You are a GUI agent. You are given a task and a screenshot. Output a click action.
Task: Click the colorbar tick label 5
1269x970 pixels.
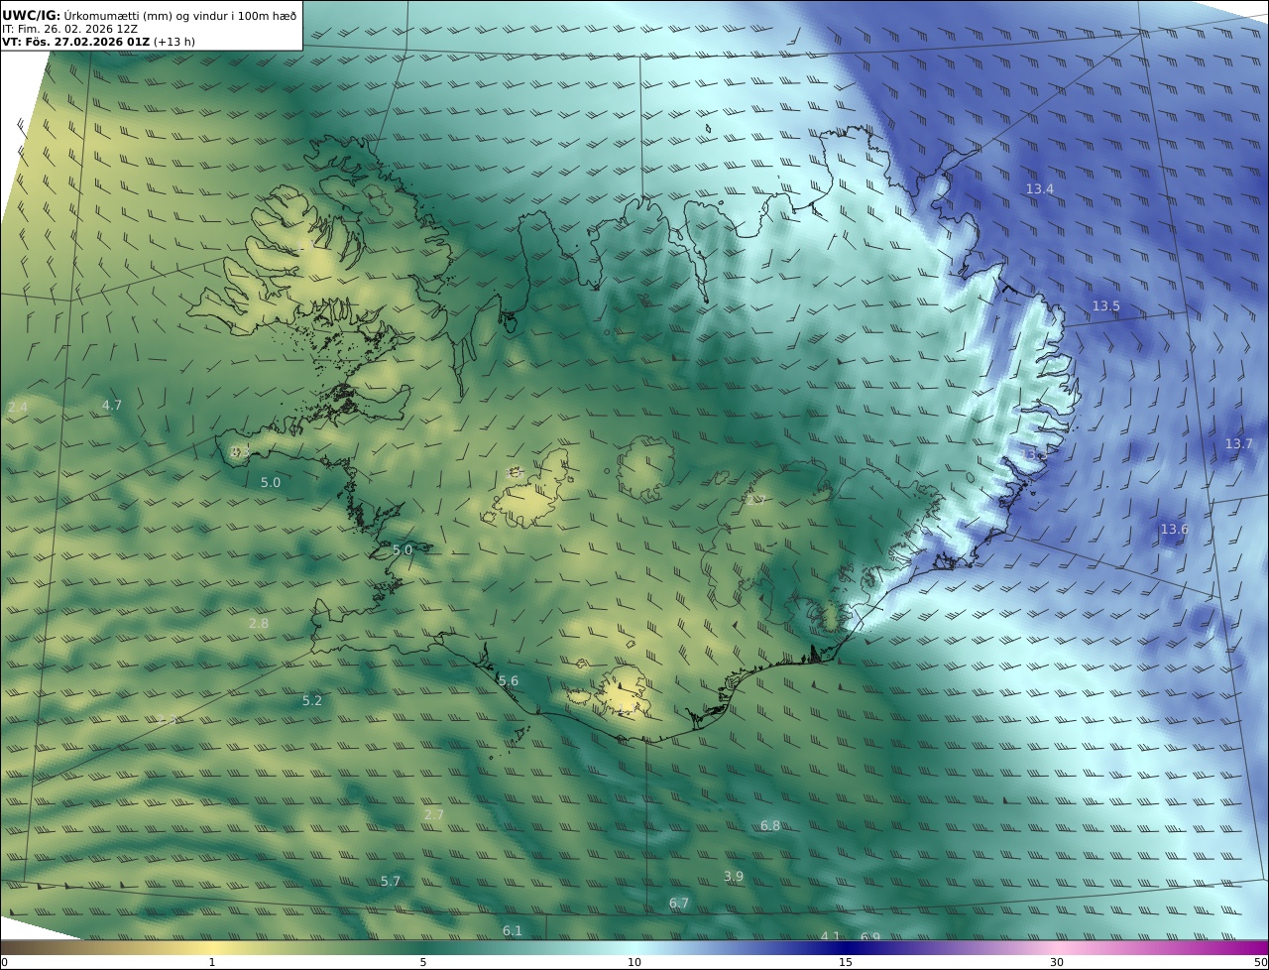(423, 962)
